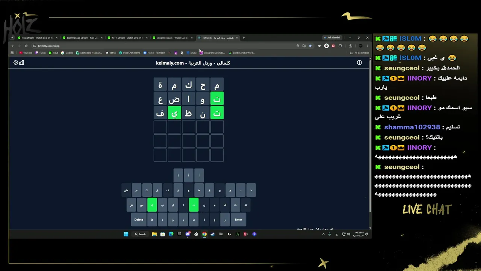Open the Chrome three-dot menu

367,46
